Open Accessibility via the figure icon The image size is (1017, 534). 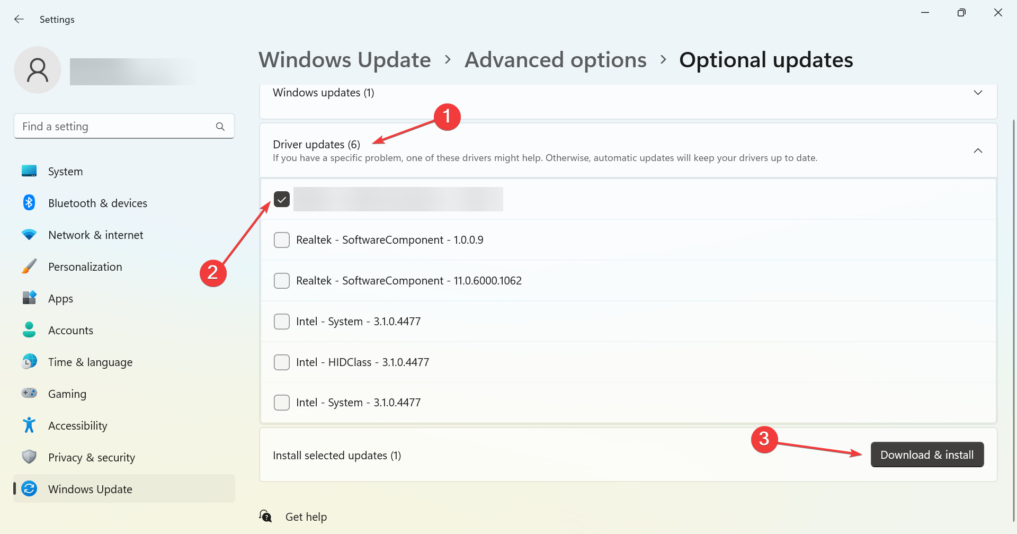coord(29,425)
